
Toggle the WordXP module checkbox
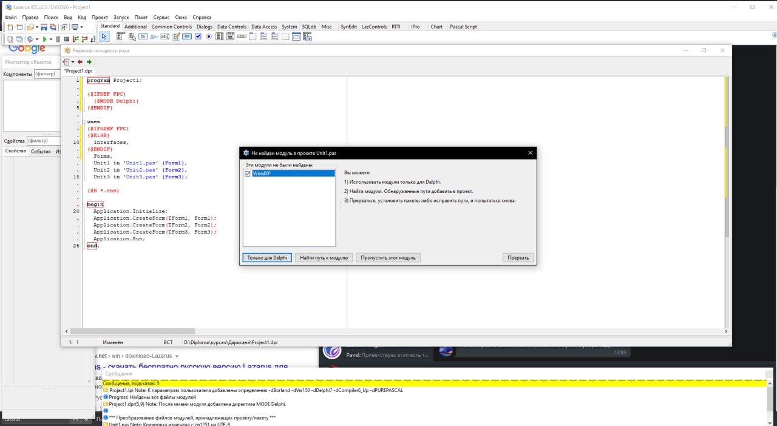[x=247, y=174]
